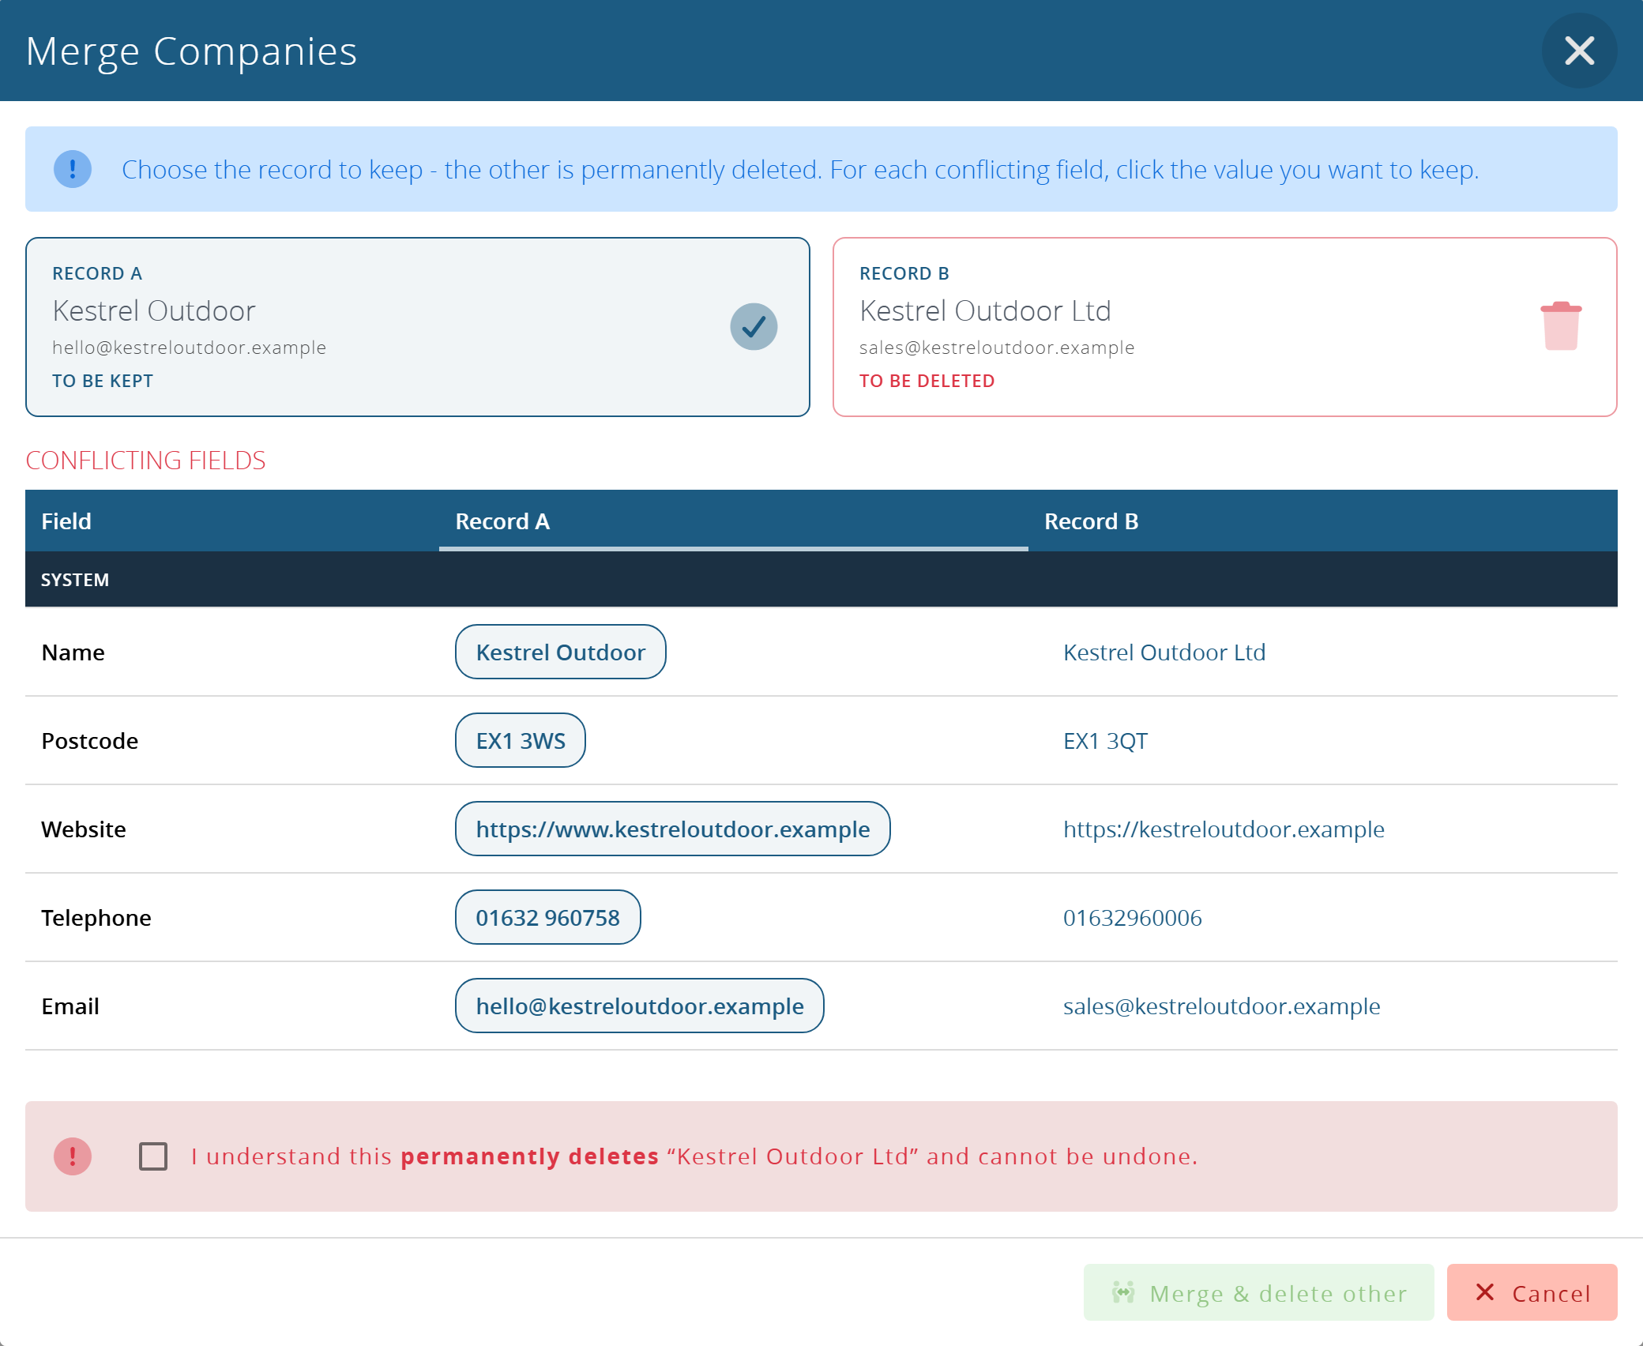Image resolution: width=1643 pixels, height=1346 pixels.
Task: Choose Record B name Kestrel Outdoor Ltd
Action: (1164, 652)
